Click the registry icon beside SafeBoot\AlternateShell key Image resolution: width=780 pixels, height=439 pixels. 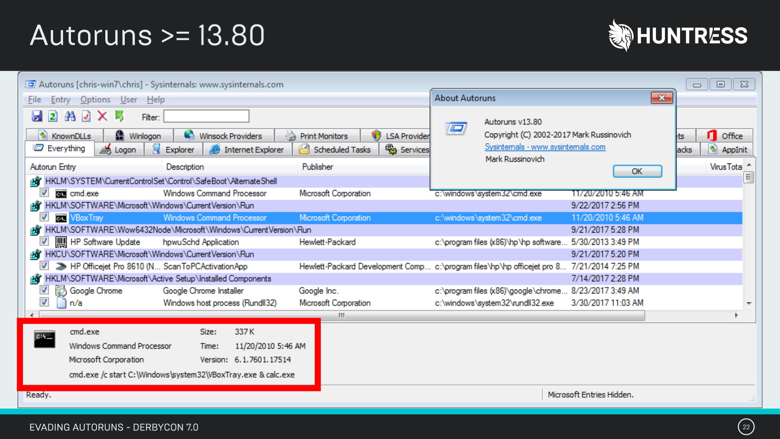point(36,181)
